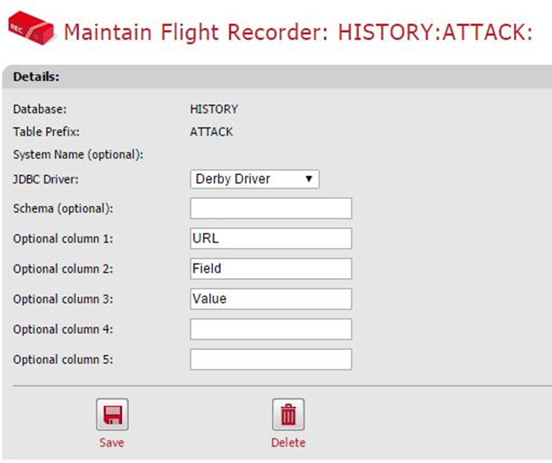Click the Save floppy disk icon
This screenshot has width=552, height=463.
click(x=112, y=415)
